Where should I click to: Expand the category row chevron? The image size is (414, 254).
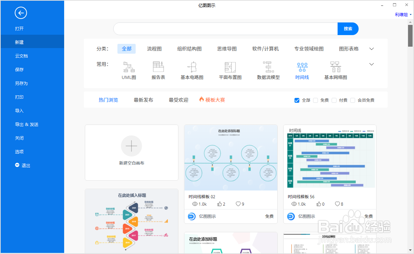click(x=371, y=49)
